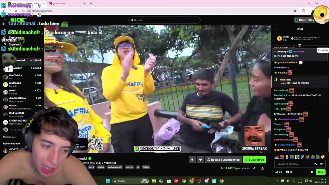Close the sachauzumaki Stream tab
The height and width of the screenshot is (185, 329).
pyautogui.click(x=43, y=3)
